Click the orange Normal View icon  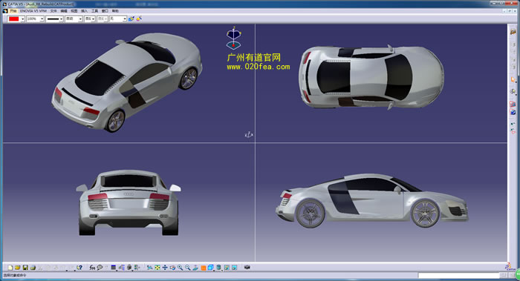204,268
